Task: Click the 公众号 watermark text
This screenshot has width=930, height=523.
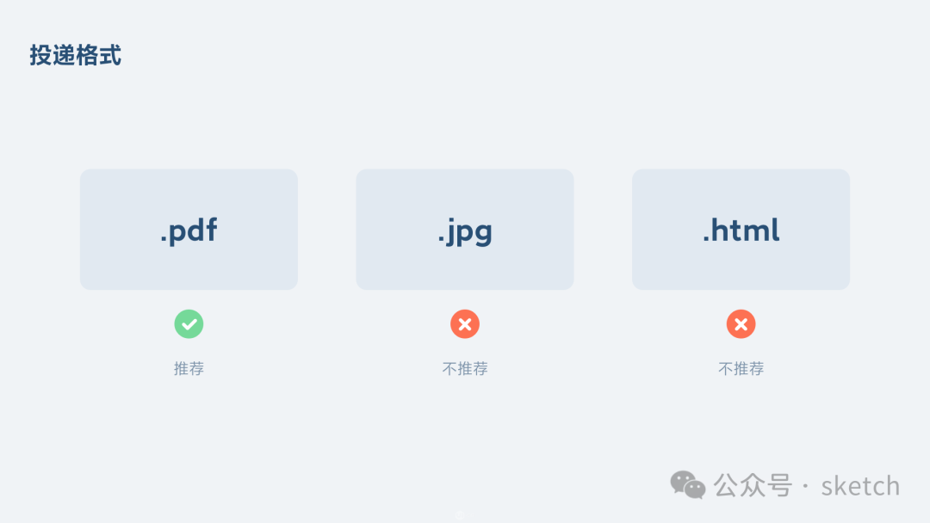Action: (753, 485)
